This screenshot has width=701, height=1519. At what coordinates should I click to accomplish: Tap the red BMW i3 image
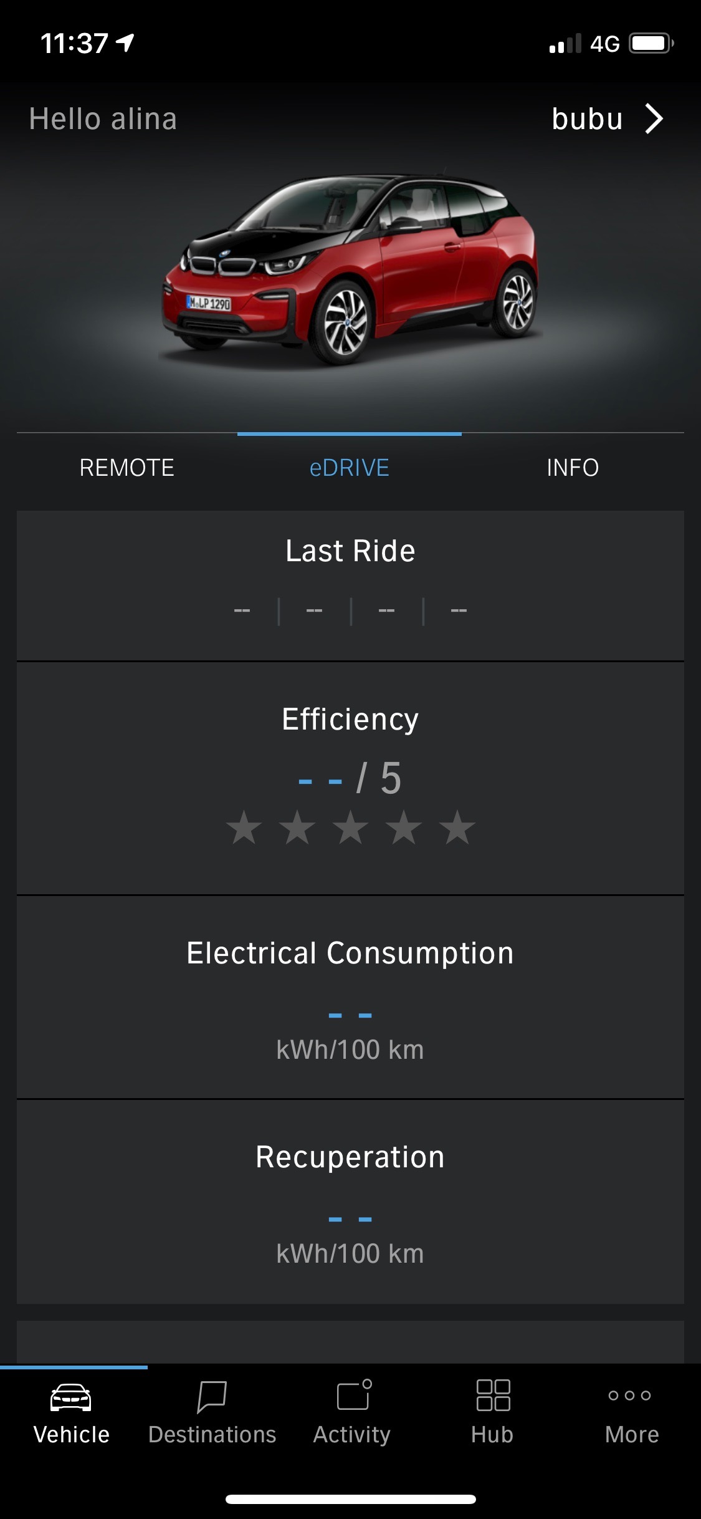[350, 268]
